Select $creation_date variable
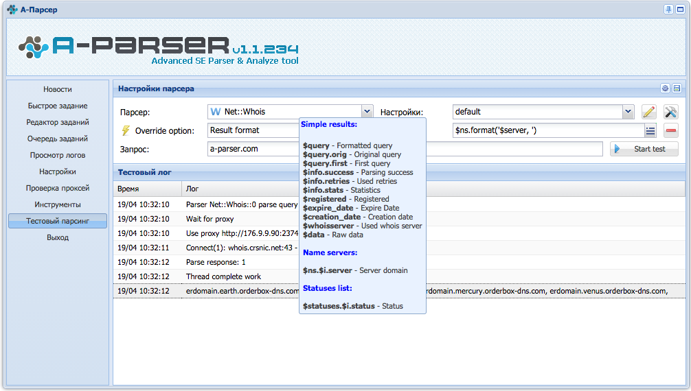 [x=331, y=217]
